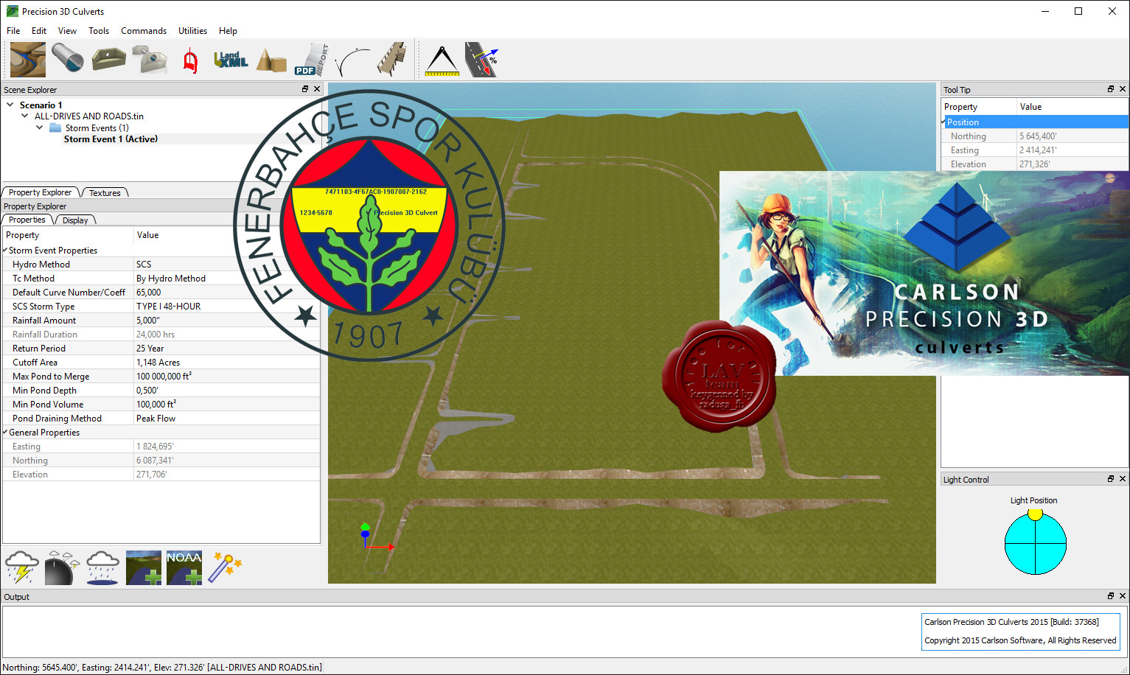Click the yellow light position handle

[x=1036, y=514]
